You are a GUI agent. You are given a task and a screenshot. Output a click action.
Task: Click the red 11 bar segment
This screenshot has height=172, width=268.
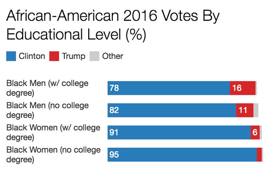coord(245,110)
